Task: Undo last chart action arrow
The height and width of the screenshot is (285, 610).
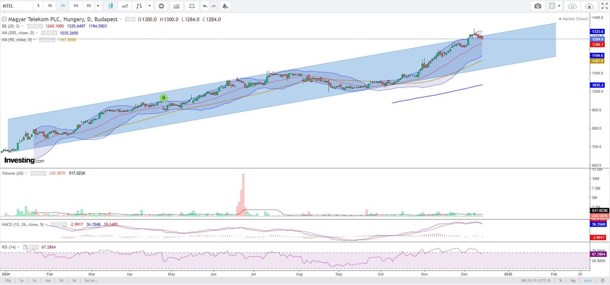Action: [205, 6]
